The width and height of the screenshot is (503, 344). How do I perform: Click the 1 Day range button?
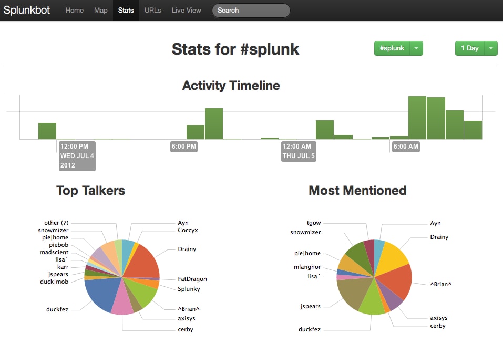tap(470, 48)
